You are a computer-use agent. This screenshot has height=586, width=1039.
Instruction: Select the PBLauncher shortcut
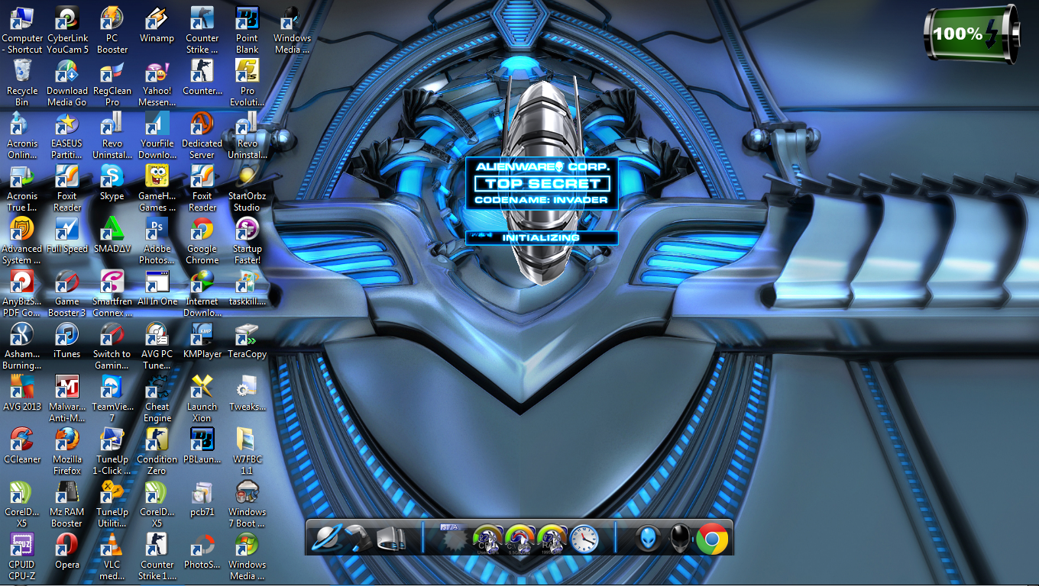pyautogui.click(x=202, y=446)
